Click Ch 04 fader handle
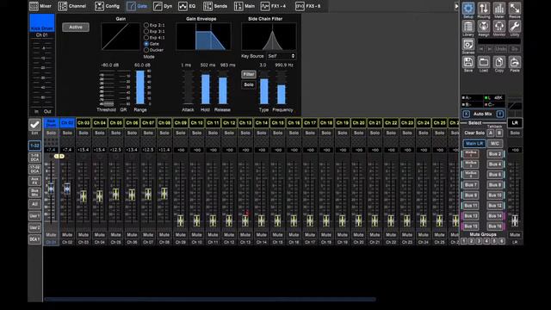 coord(100,195)
